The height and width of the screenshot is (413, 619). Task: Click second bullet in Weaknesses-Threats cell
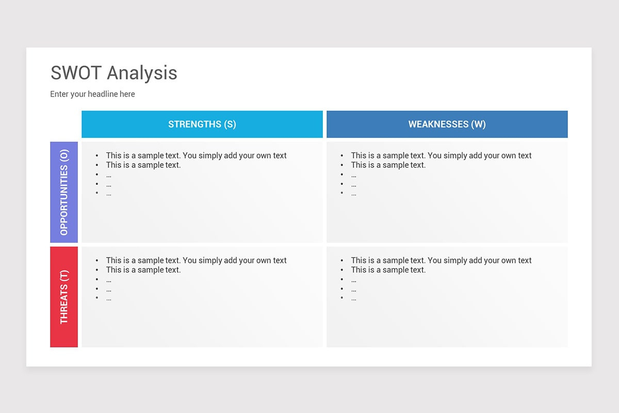coord(388,270)
